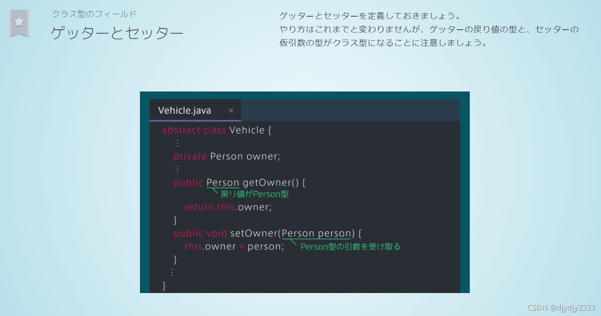Click 'public Person getOwner() {' line
The height and width of the screenshot is (316, 601).
click(239, 183)
